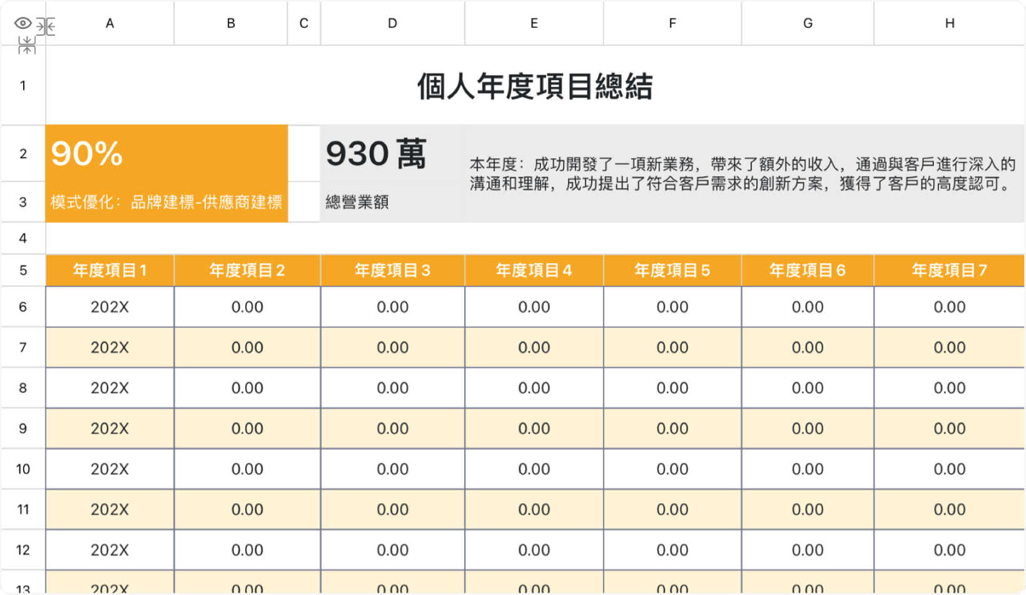
Task: Select row 9 header
Action: coord(23,429)
